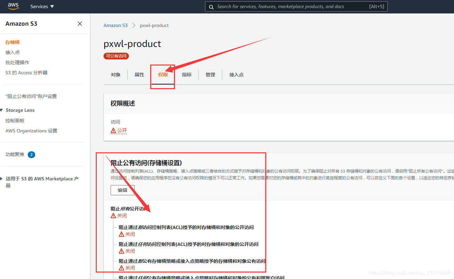Screen dimensions: 454x279
Task: Open 存储桶 in the sidebar
Action: (13, 42)
